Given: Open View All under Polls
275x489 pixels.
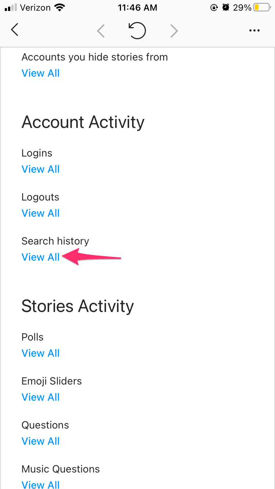Looking at the screenshot, I should click(41, 353).
